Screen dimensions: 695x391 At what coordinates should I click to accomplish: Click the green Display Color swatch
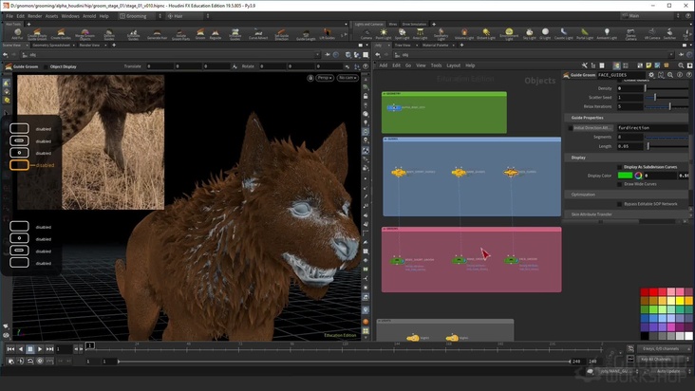pos(625,175)
